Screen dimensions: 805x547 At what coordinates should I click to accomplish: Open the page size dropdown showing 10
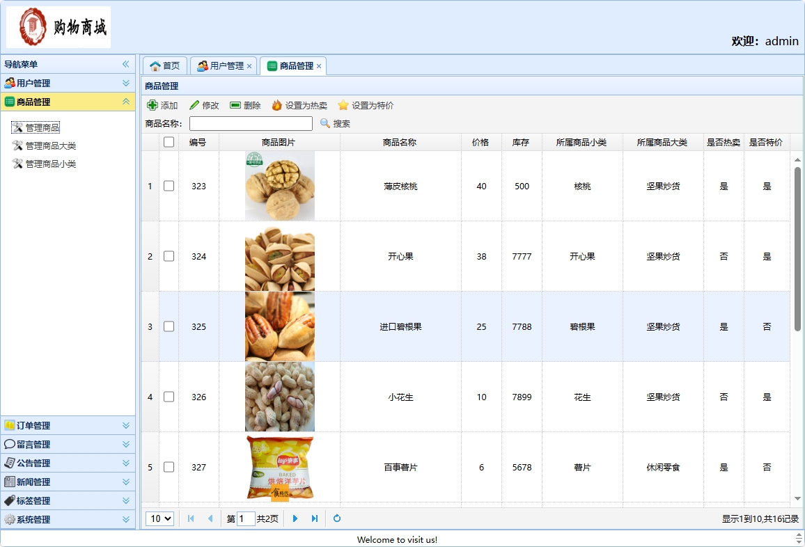tap(158, 518)
